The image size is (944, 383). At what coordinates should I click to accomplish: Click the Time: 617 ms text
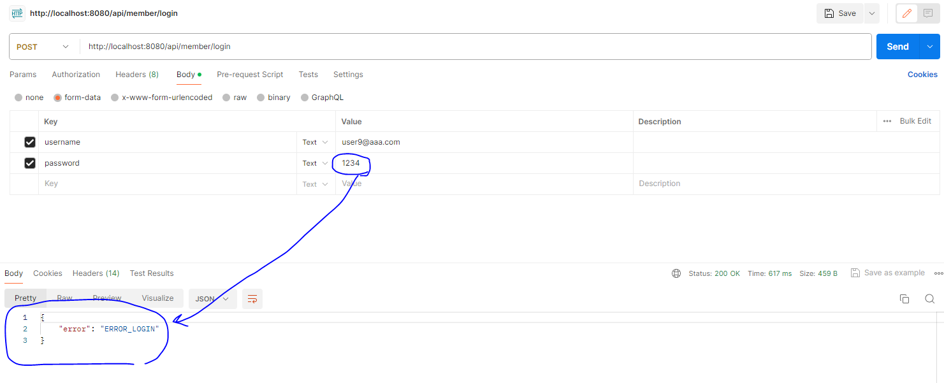click(x=770, y=273)
